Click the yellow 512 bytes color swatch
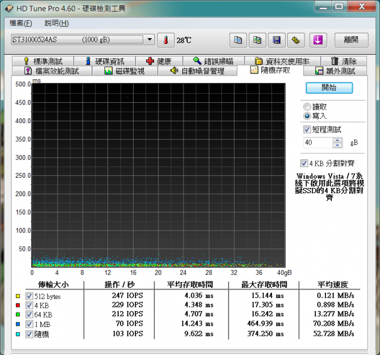Screen dimensions: 380x355 (18, 296)
